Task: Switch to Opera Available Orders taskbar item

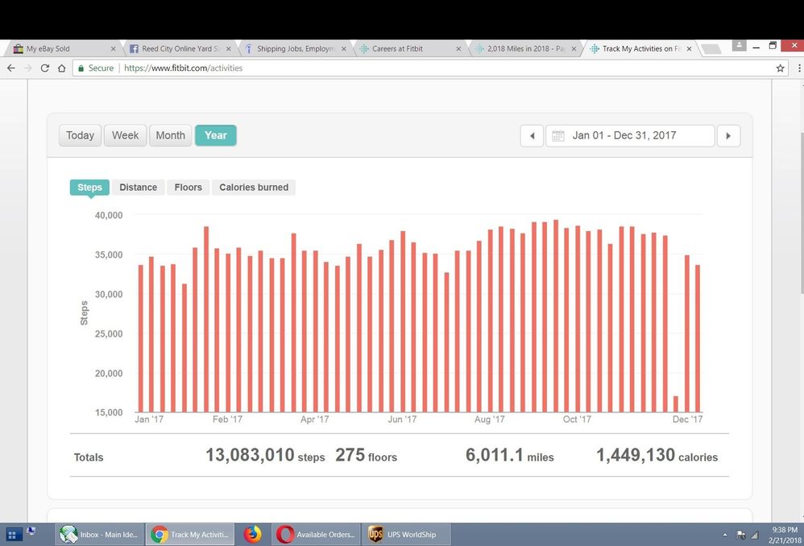Action: (x=315, y=534)
